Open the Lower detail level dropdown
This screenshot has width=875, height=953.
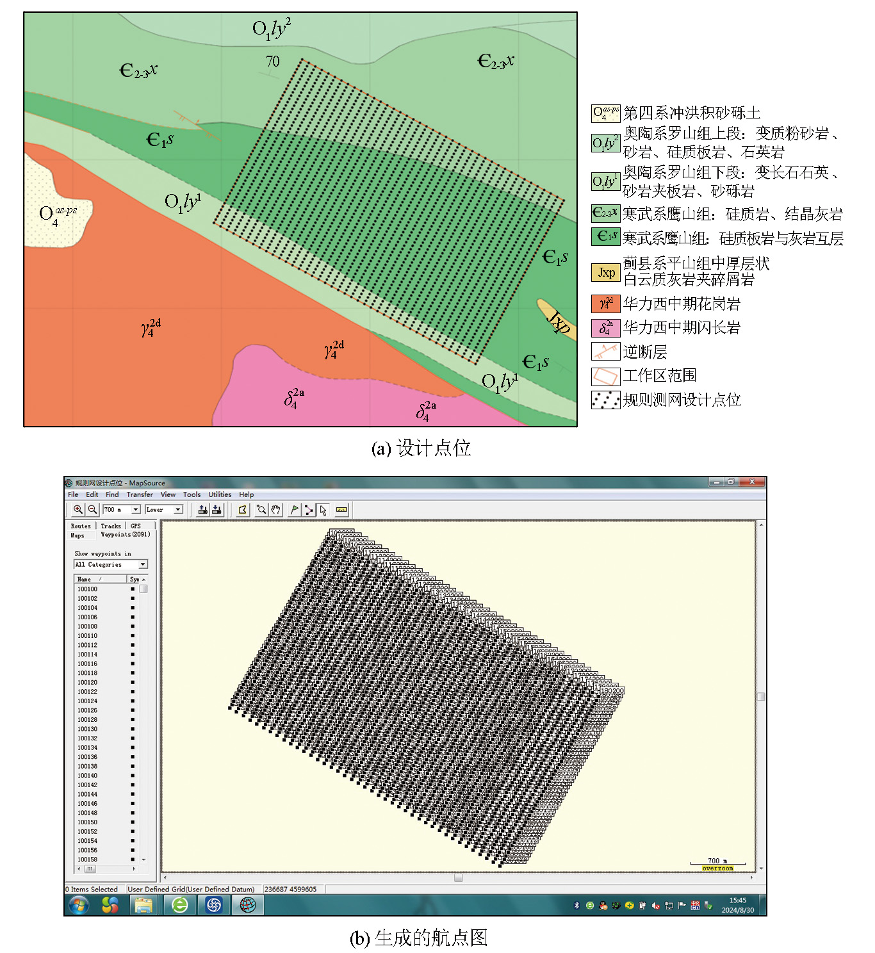(178, 510)
